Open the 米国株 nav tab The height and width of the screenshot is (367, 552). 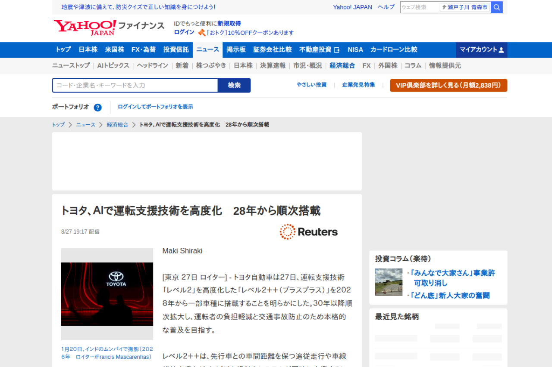coord(115,49)
